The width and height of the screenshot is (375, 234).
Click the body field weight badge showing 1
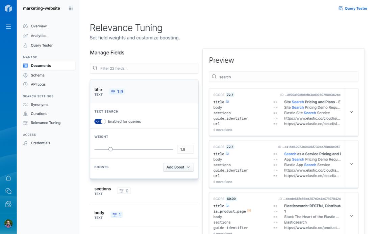pyautogui.click(x=117, y=215)
